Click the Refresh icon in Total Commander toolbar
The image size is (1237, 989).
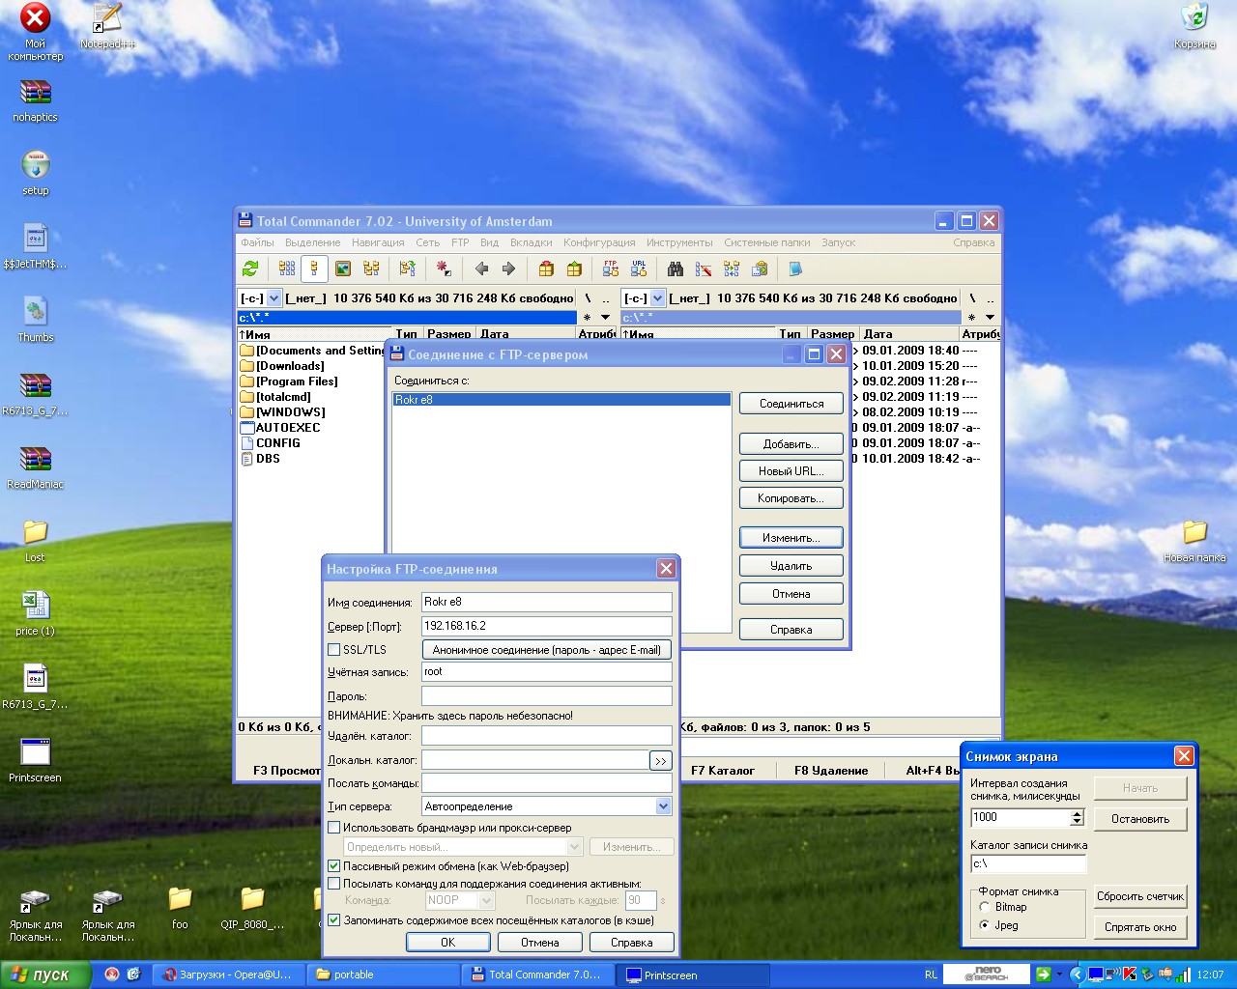coord(250,268)
